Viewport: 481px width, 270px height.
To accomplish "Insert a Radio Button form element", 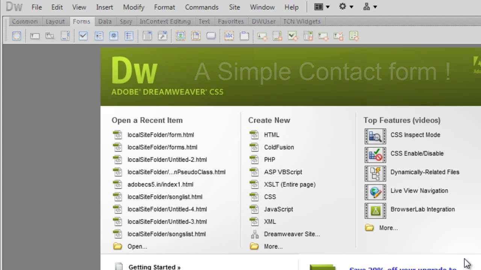I will 113,36.
